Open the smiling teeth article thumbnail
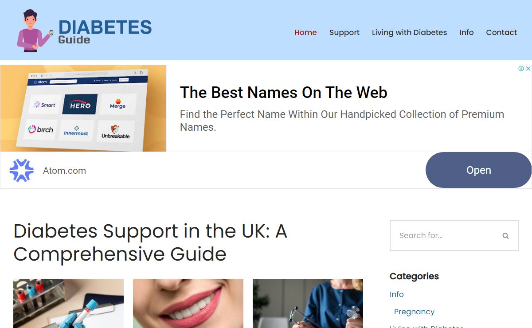 point(188,304)
